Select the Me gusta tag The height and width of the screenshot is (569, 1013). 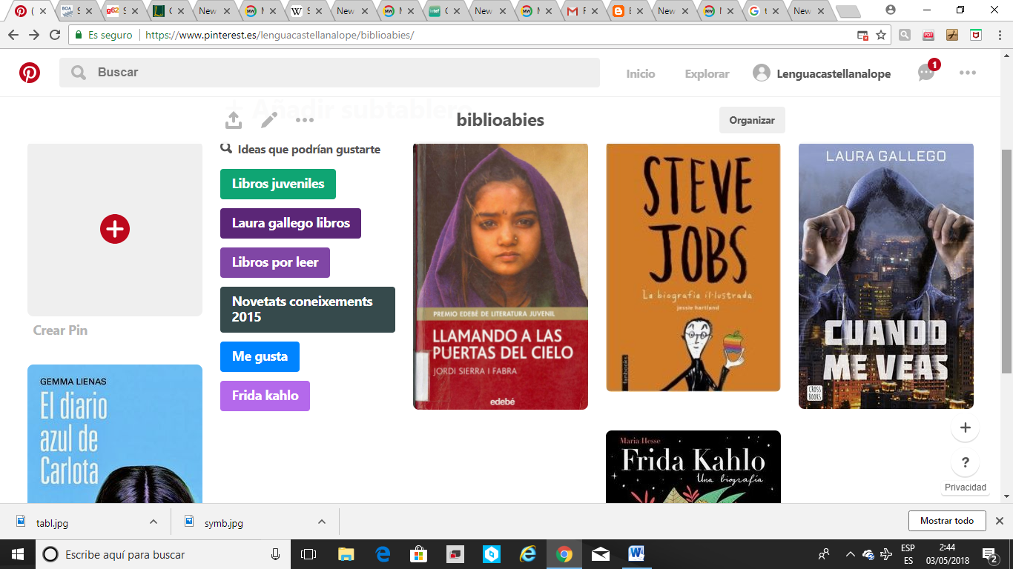(x=260, y=356)
